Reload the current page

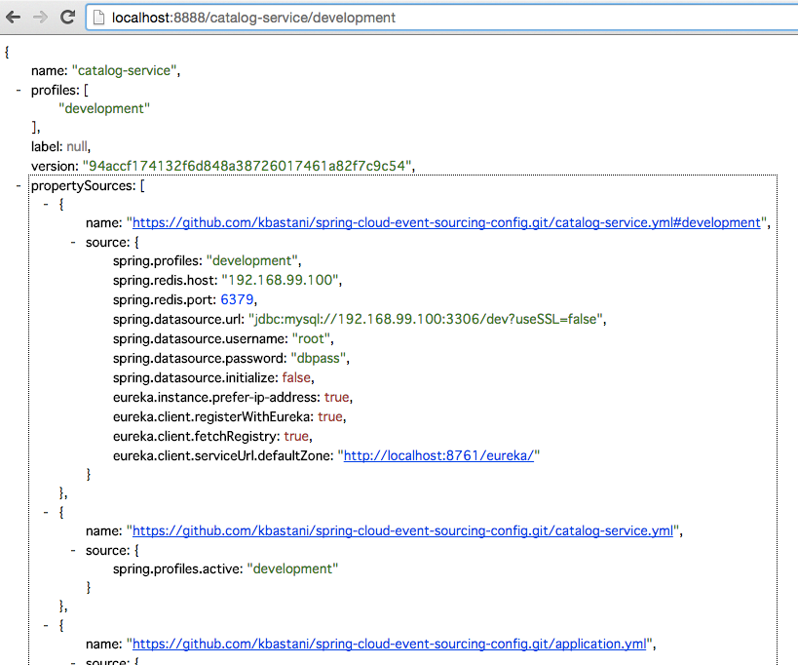67,17
